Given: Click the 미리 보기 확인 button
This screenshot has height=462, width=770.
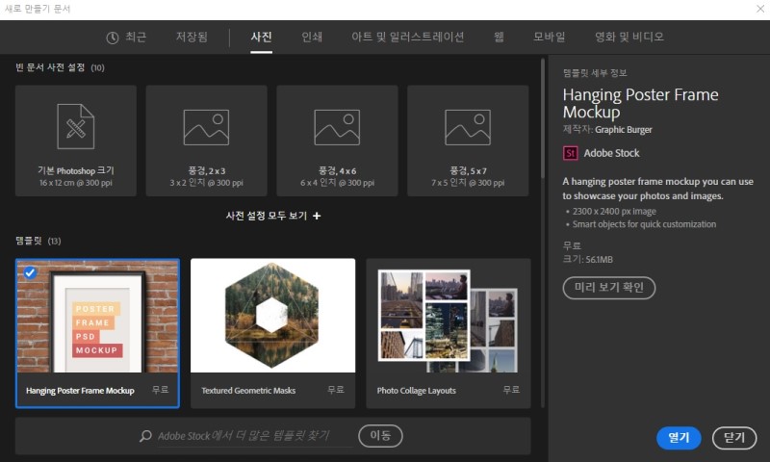Looking at the screenshot, I should [x=608, y=288].
